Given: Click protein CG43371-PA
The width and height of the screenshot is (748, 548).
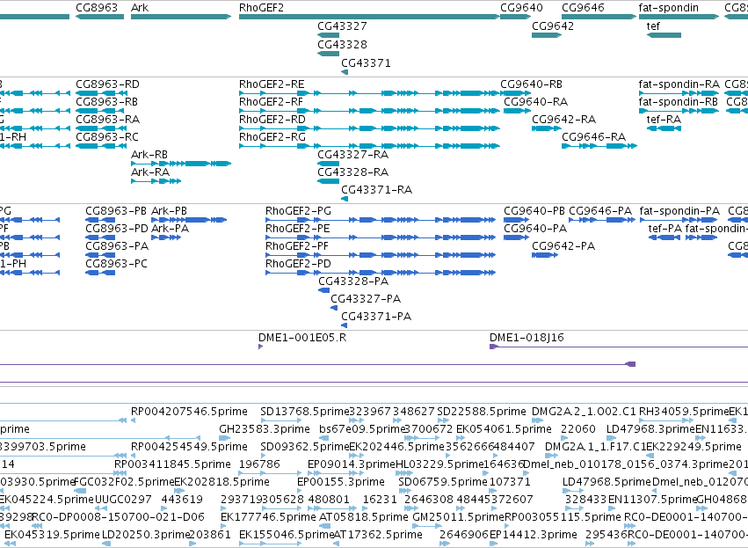Looking at the screenshot, I should click(376, 317).
